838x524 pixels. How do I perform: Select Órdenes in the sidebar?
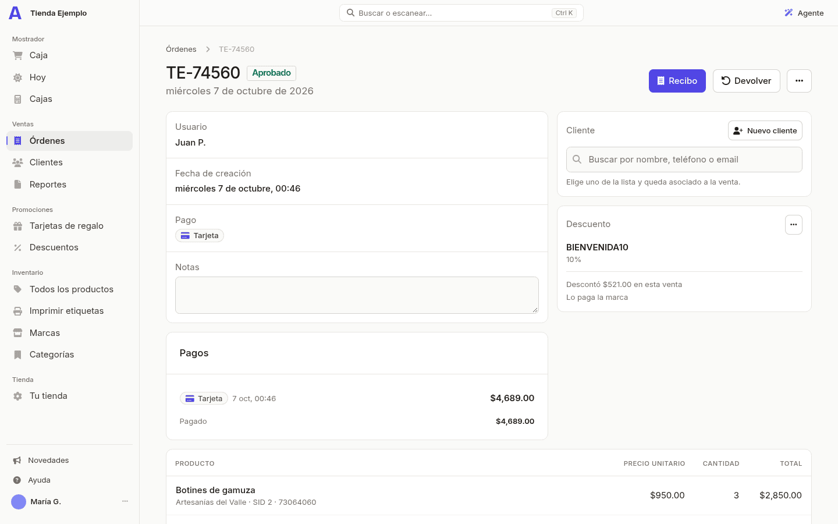[x=70, y=141]
